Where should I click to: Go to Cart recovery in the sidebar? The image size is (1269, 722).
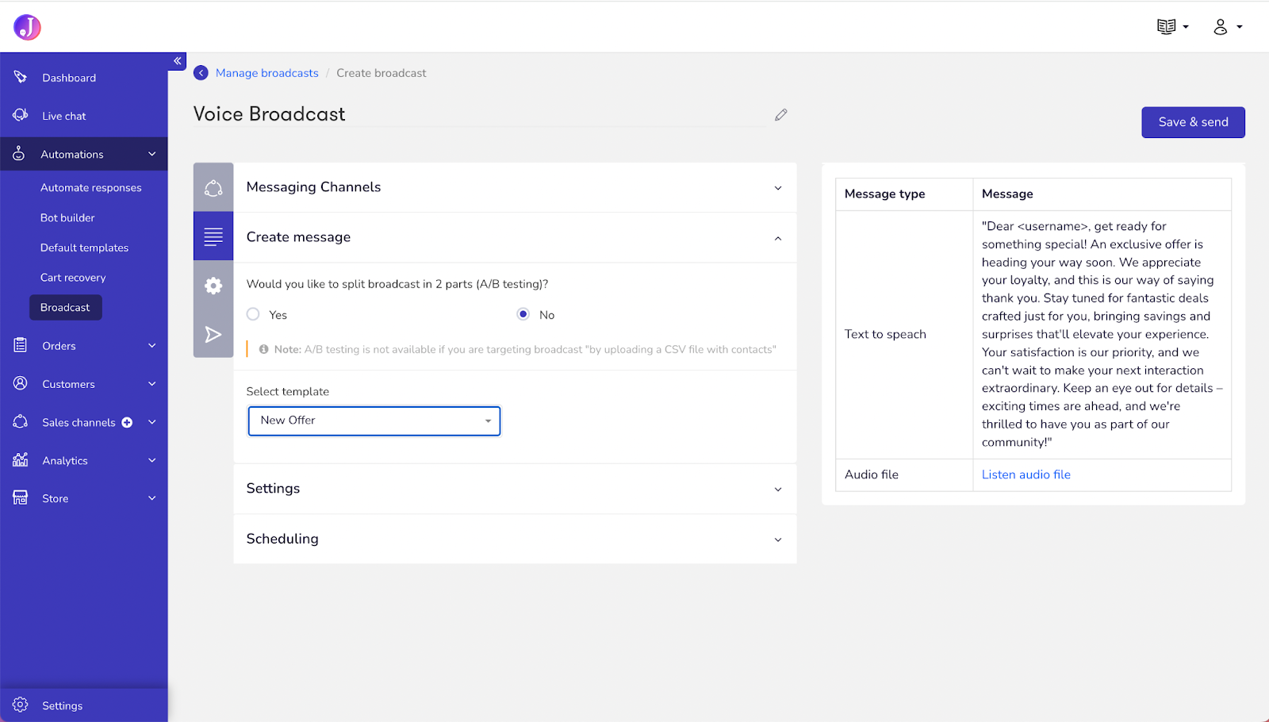click(x=73, y=277)
